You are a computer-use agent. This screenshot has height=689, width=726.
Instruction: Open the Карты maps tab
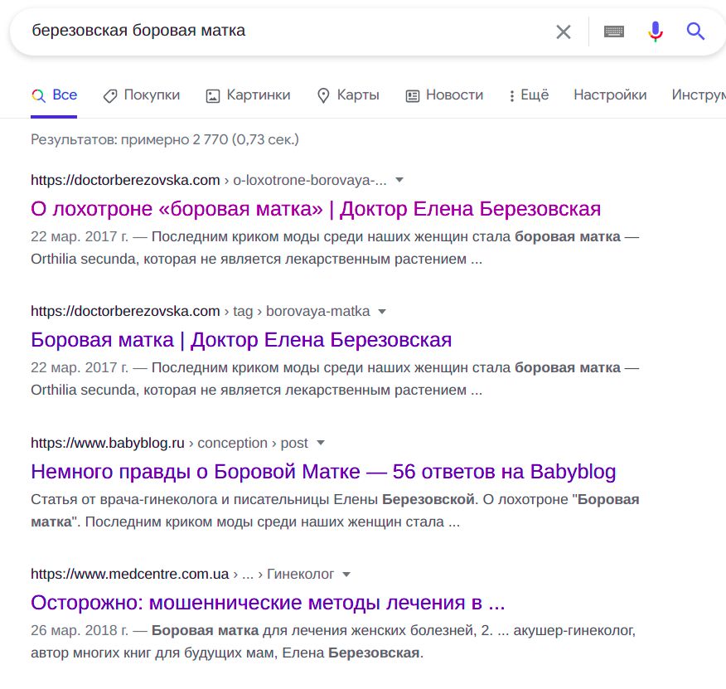click(348, 95)
